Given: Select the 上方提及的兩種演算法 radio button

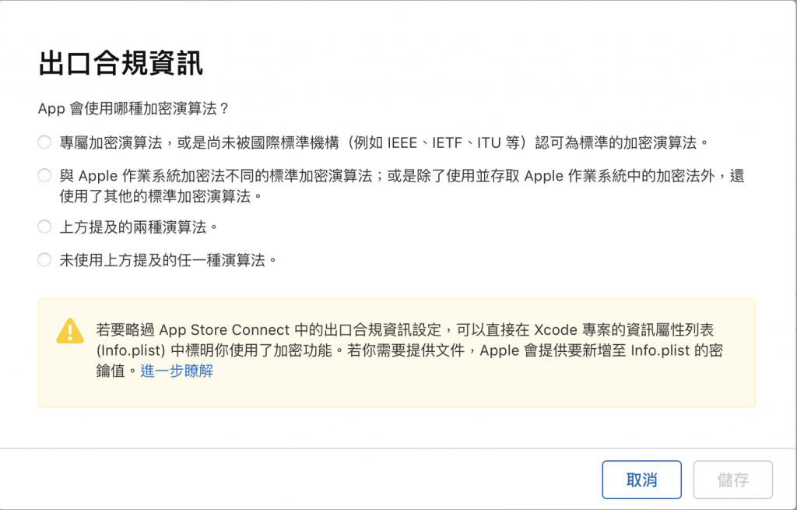Looking at the screenshot, I should 44,227.
